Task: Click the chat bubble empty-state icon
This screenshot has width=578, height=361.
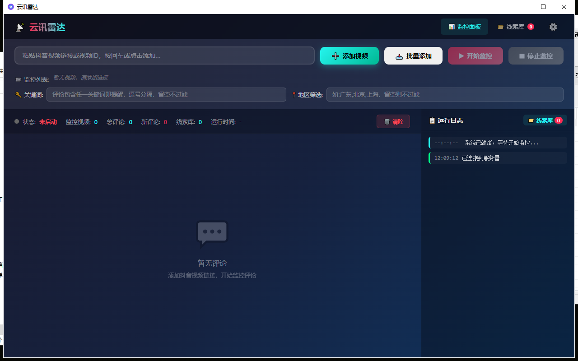Action: click(x=212, y=234)
